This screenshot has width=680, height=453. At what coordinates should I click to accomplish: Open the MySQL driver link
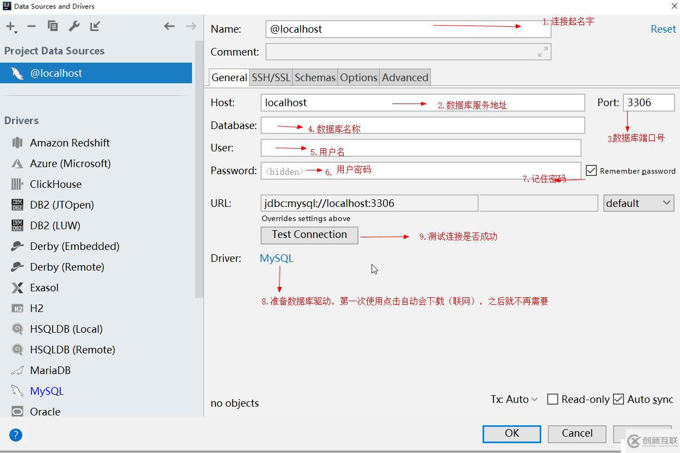coord(276,258)
